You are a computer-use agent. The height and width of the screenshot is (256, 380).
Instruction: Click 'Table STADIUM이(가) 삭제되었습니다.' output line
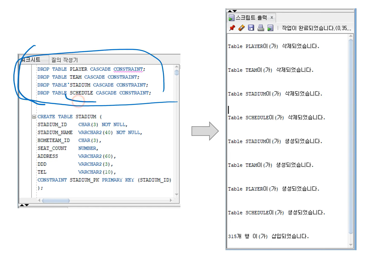point(275,94)
